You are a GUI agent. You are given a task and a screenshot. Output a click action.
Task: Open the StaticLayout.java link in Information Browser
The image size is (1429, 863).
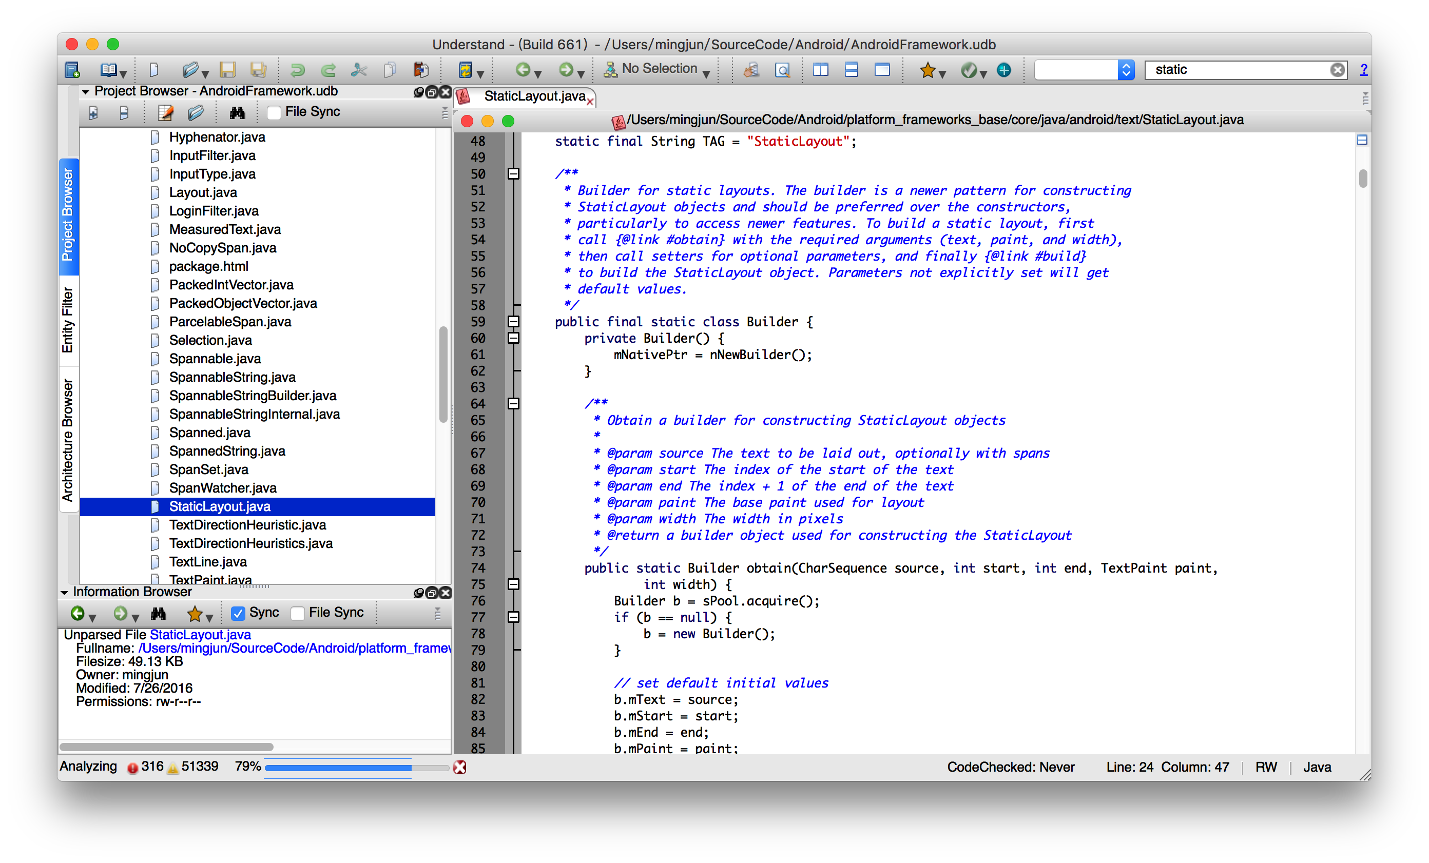tap(200, 635)
